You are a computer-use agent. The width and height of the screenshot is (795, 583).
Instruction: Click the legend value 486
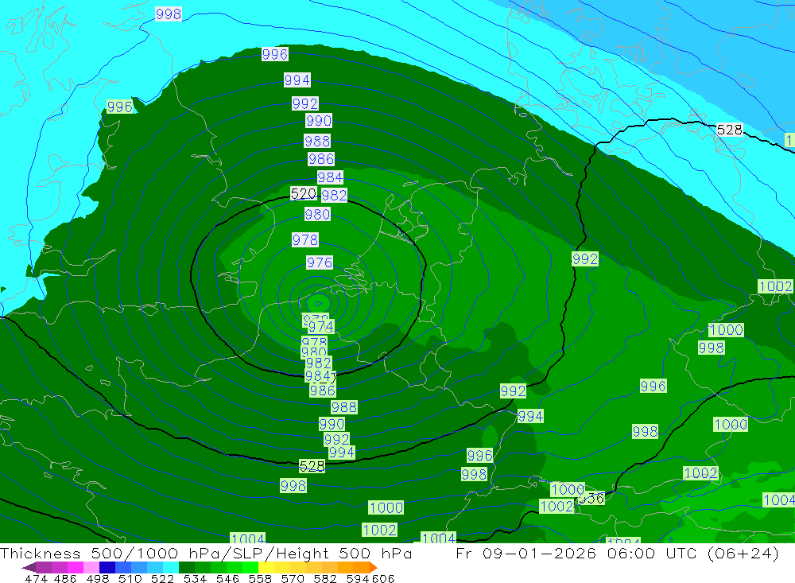coord(65,579)
